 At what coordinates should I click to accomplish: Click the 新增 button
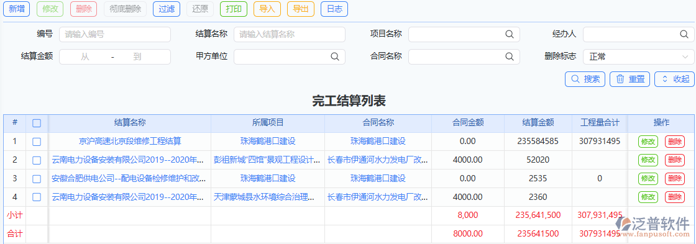click(16, 9)
